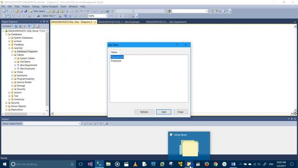Click the Disconnect icon in Object Explorer
Screen dimensions: 298x168
[20, 26]
